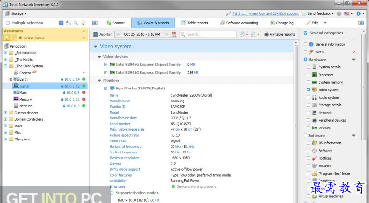Click the funnel filter icon in Assistants
Screen dimensions: 369x203
point(13,38)
